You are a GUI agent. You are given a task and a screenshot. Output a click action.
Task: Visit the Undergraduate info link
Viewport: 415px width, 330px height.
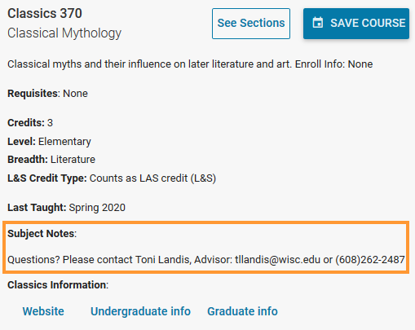tap(140, 311)
